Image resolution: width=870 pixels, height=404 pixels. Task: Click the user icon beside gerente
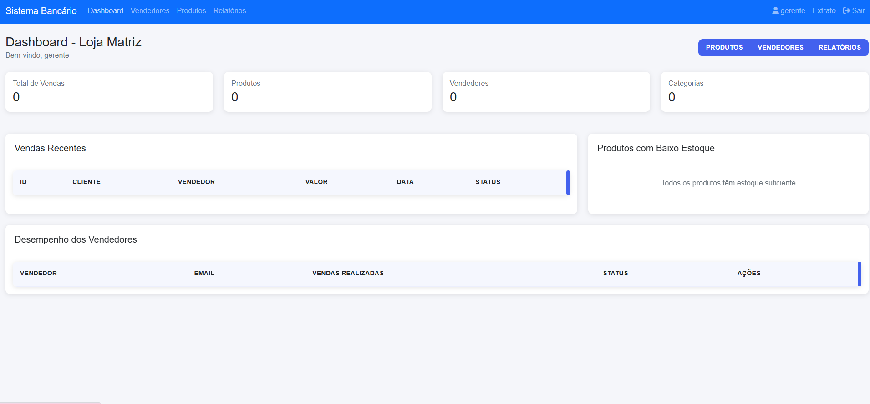tap(775, 10)
